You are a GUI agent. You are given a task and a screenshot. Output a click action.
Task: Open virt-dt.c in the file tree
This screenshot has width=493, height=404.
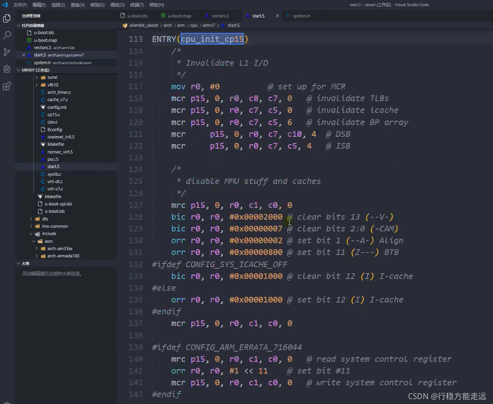pyautogui.click(x=55, y=181)
